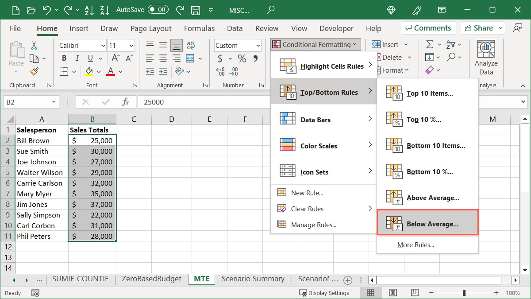Apply Bold formatting to selection
This screenshot has width=531, height=299.
pyautogui.click(x=64, y=58)
